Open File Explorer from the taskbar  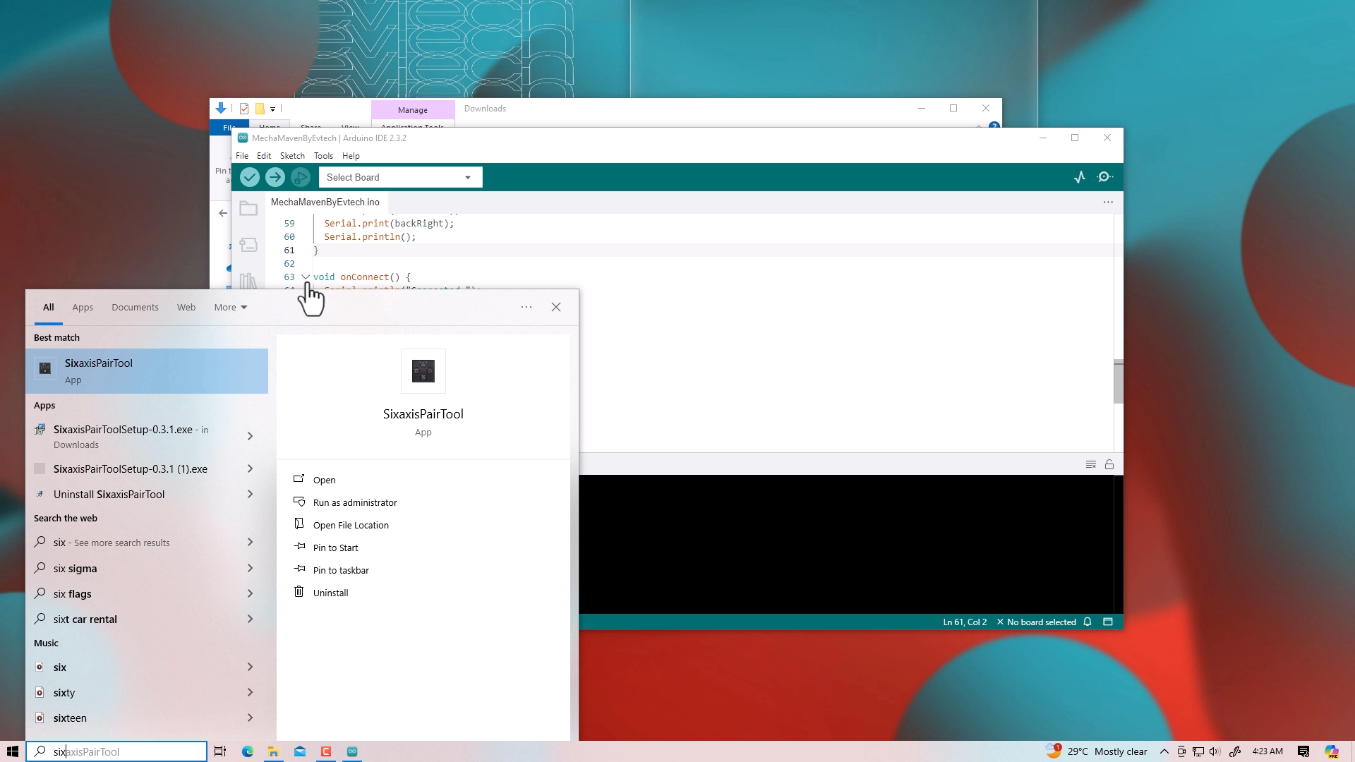click(273, 751)
